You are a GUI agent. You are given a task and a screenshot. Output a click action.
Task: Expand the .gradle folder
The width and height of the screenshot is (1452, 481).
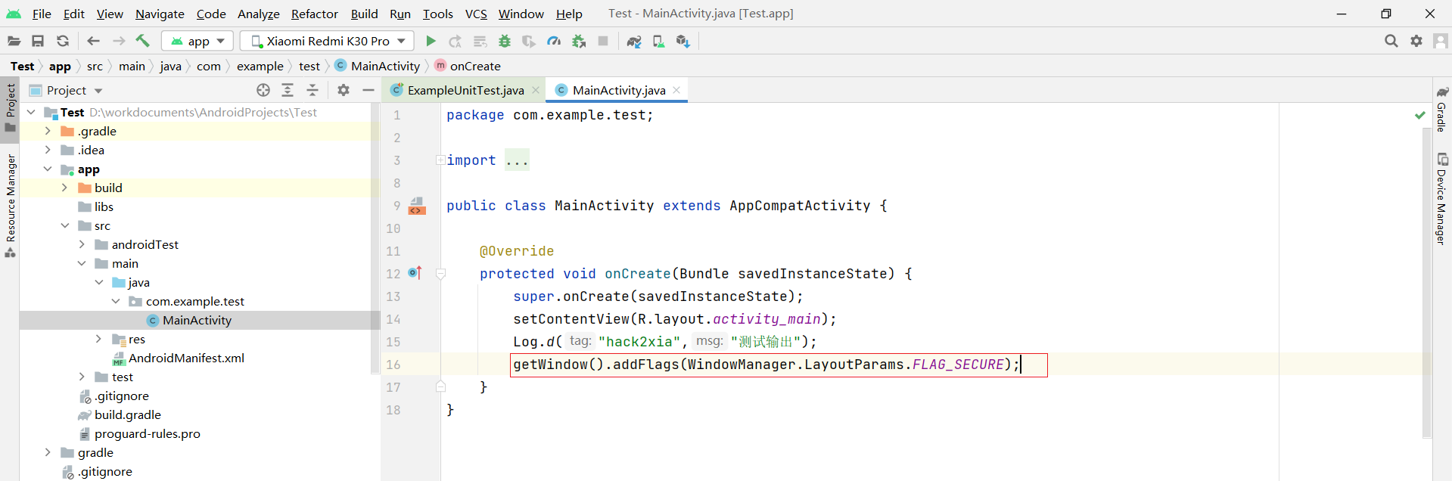[x=48, y=131]
